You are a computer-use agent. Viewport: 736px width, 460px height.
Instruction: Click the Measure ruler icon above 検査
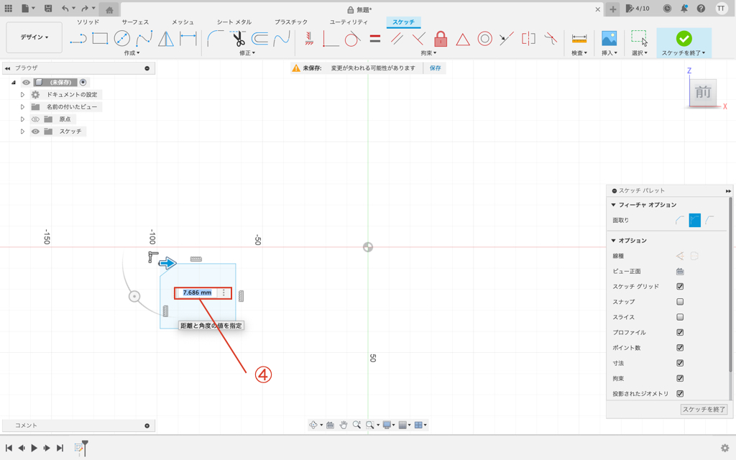point(579,39)
